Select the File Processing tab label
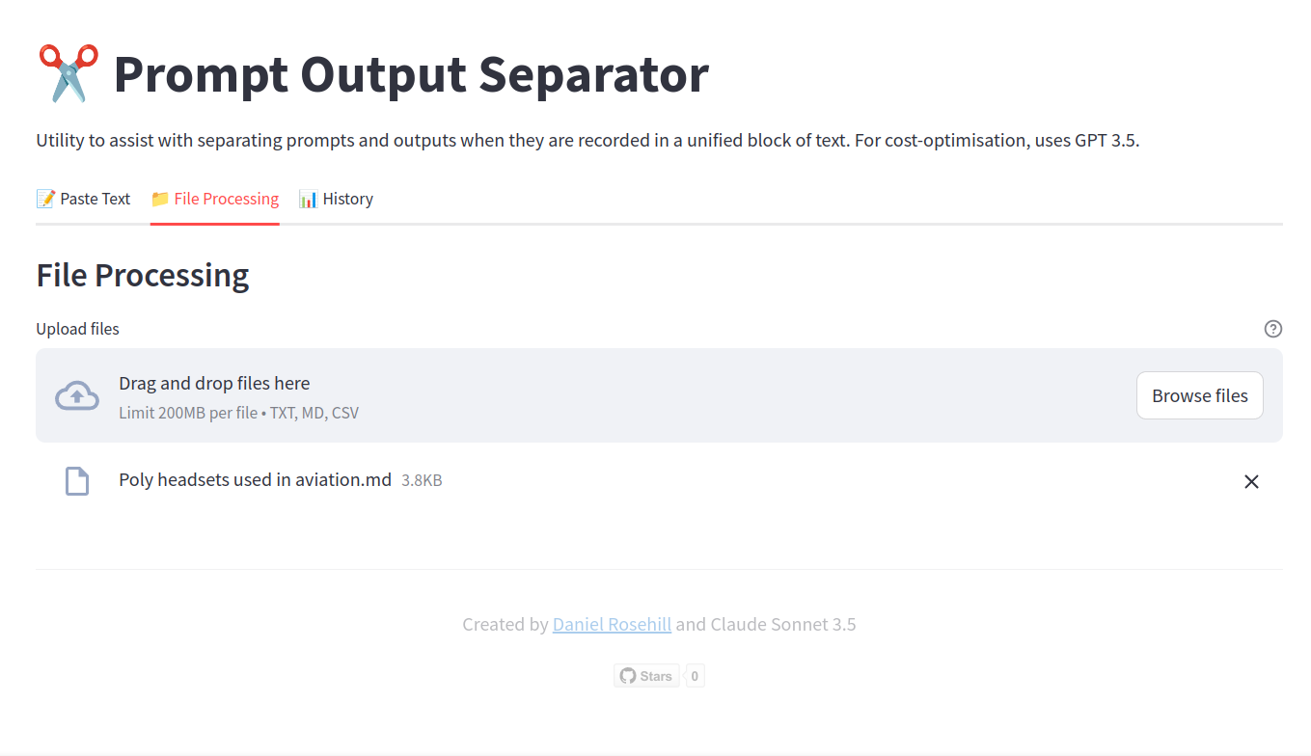Image resolution: width=1311 pixels, height=756 pixels. coord(214,199)
